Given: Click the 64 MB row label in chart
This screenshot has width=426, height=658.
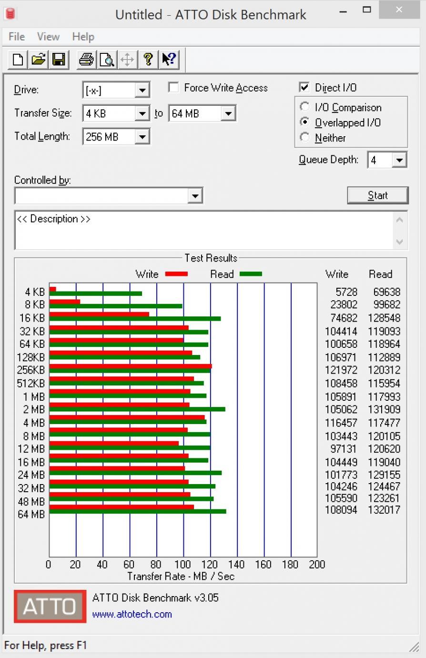Looking at the screenshot, I should pos(31,515).
